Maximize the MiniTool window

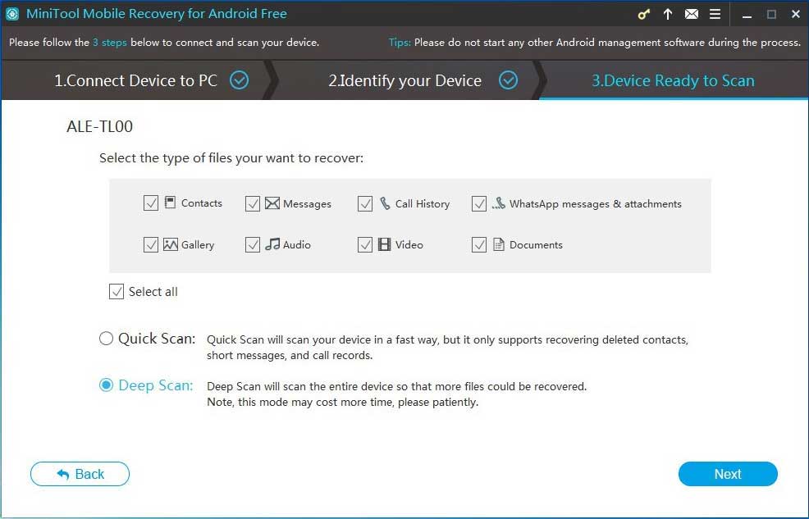771,15
